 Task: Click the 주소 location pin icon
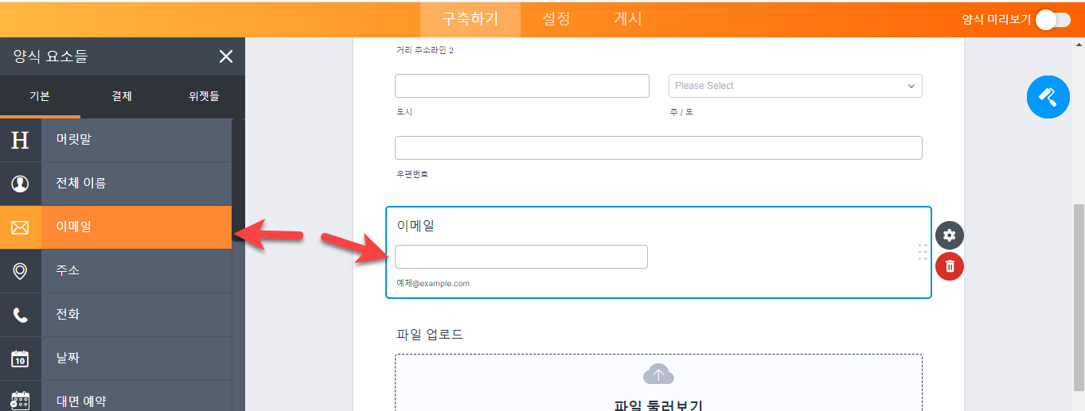click(20, 271)
